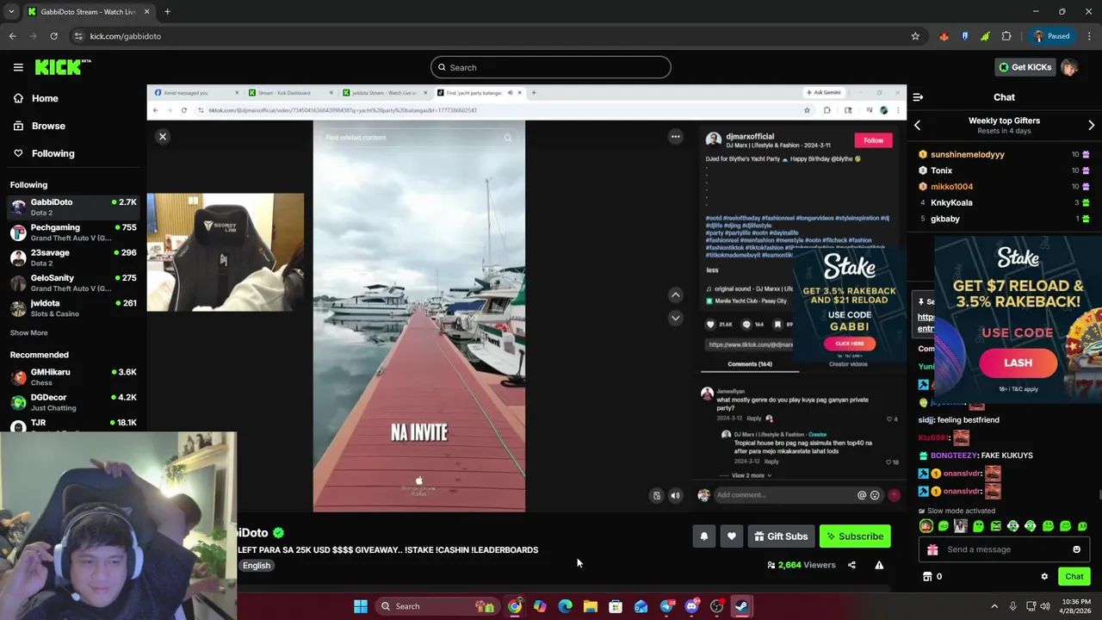Screen dimensions: 1102x620
Task: Click the gift icon in message box
Action: (x=932, y=549)
